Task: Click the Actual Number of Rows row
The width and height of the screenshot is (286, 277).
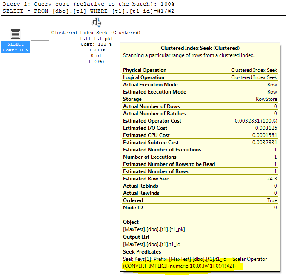Action: [200, 106]
